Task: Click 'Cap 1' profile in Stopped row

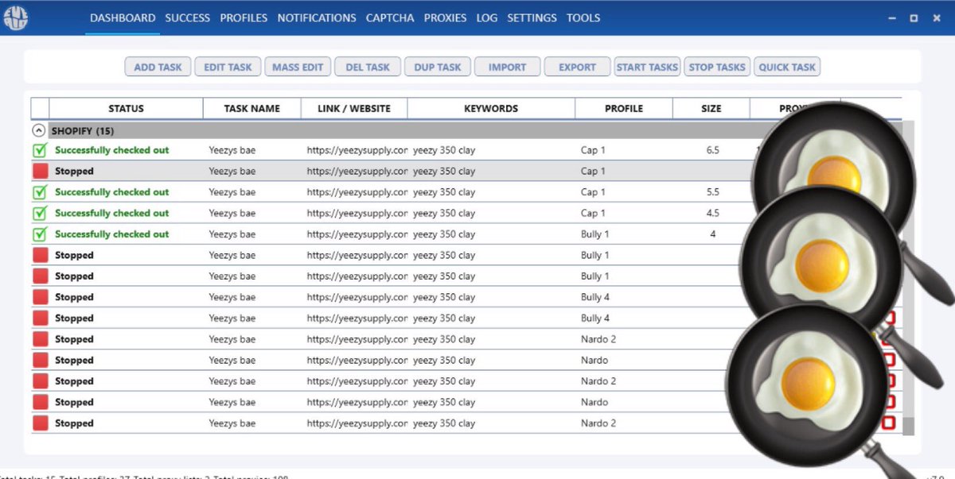Action: [593, 171]
